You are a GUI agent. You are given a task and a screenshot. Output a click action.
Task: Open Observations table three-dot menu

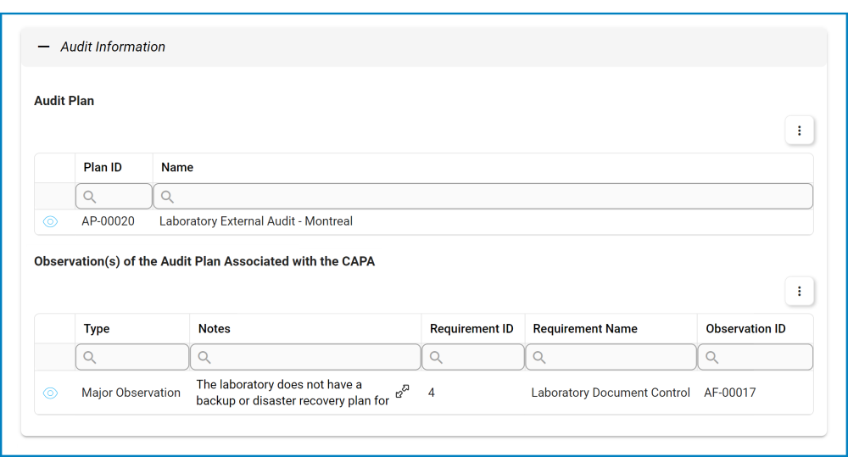(x=799, y=291)
